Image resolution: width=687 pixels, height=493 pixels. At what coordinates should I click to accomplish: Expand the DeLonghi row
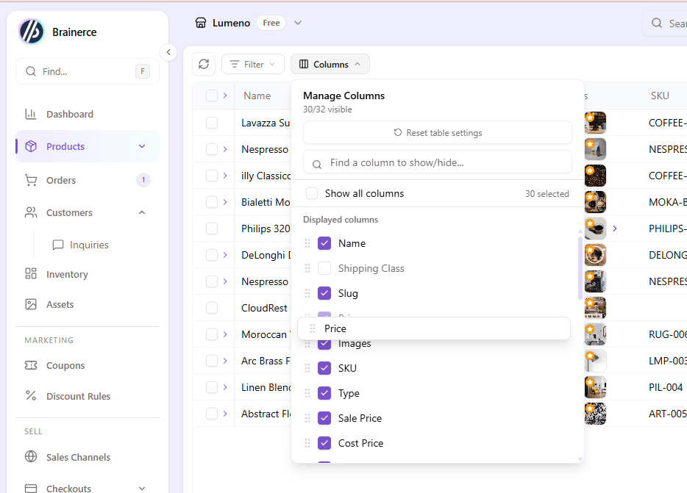pos(225,255)
